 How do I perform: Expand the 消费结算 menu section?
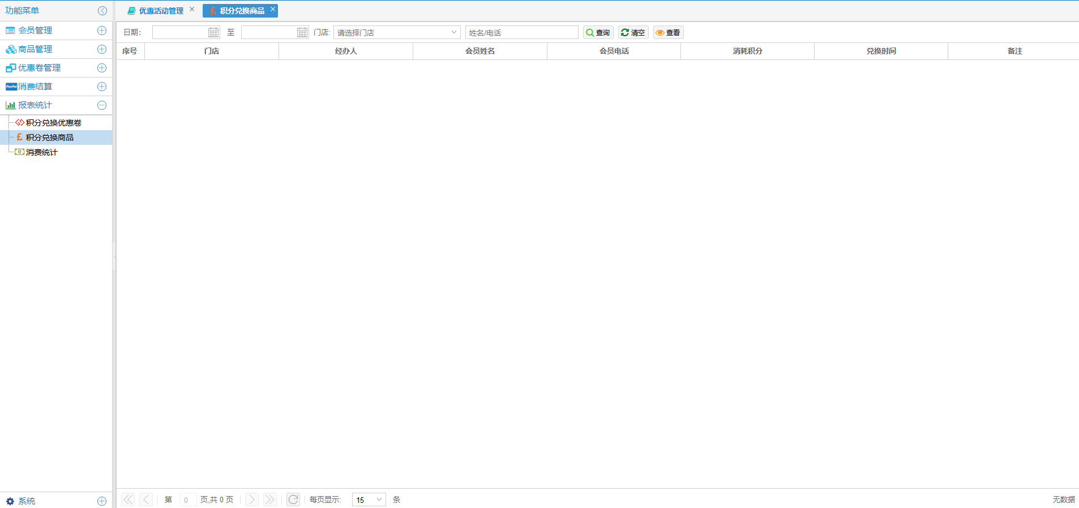[102, 87]
